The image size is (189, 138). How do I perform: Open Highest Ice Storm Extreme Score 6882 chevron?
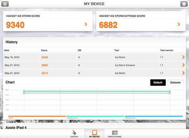pos(179,24)
